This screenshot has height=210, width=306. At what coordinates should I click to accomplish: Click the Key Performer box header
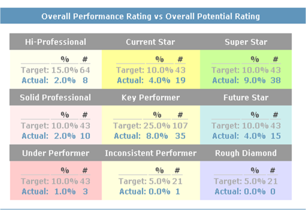point(150,97)
